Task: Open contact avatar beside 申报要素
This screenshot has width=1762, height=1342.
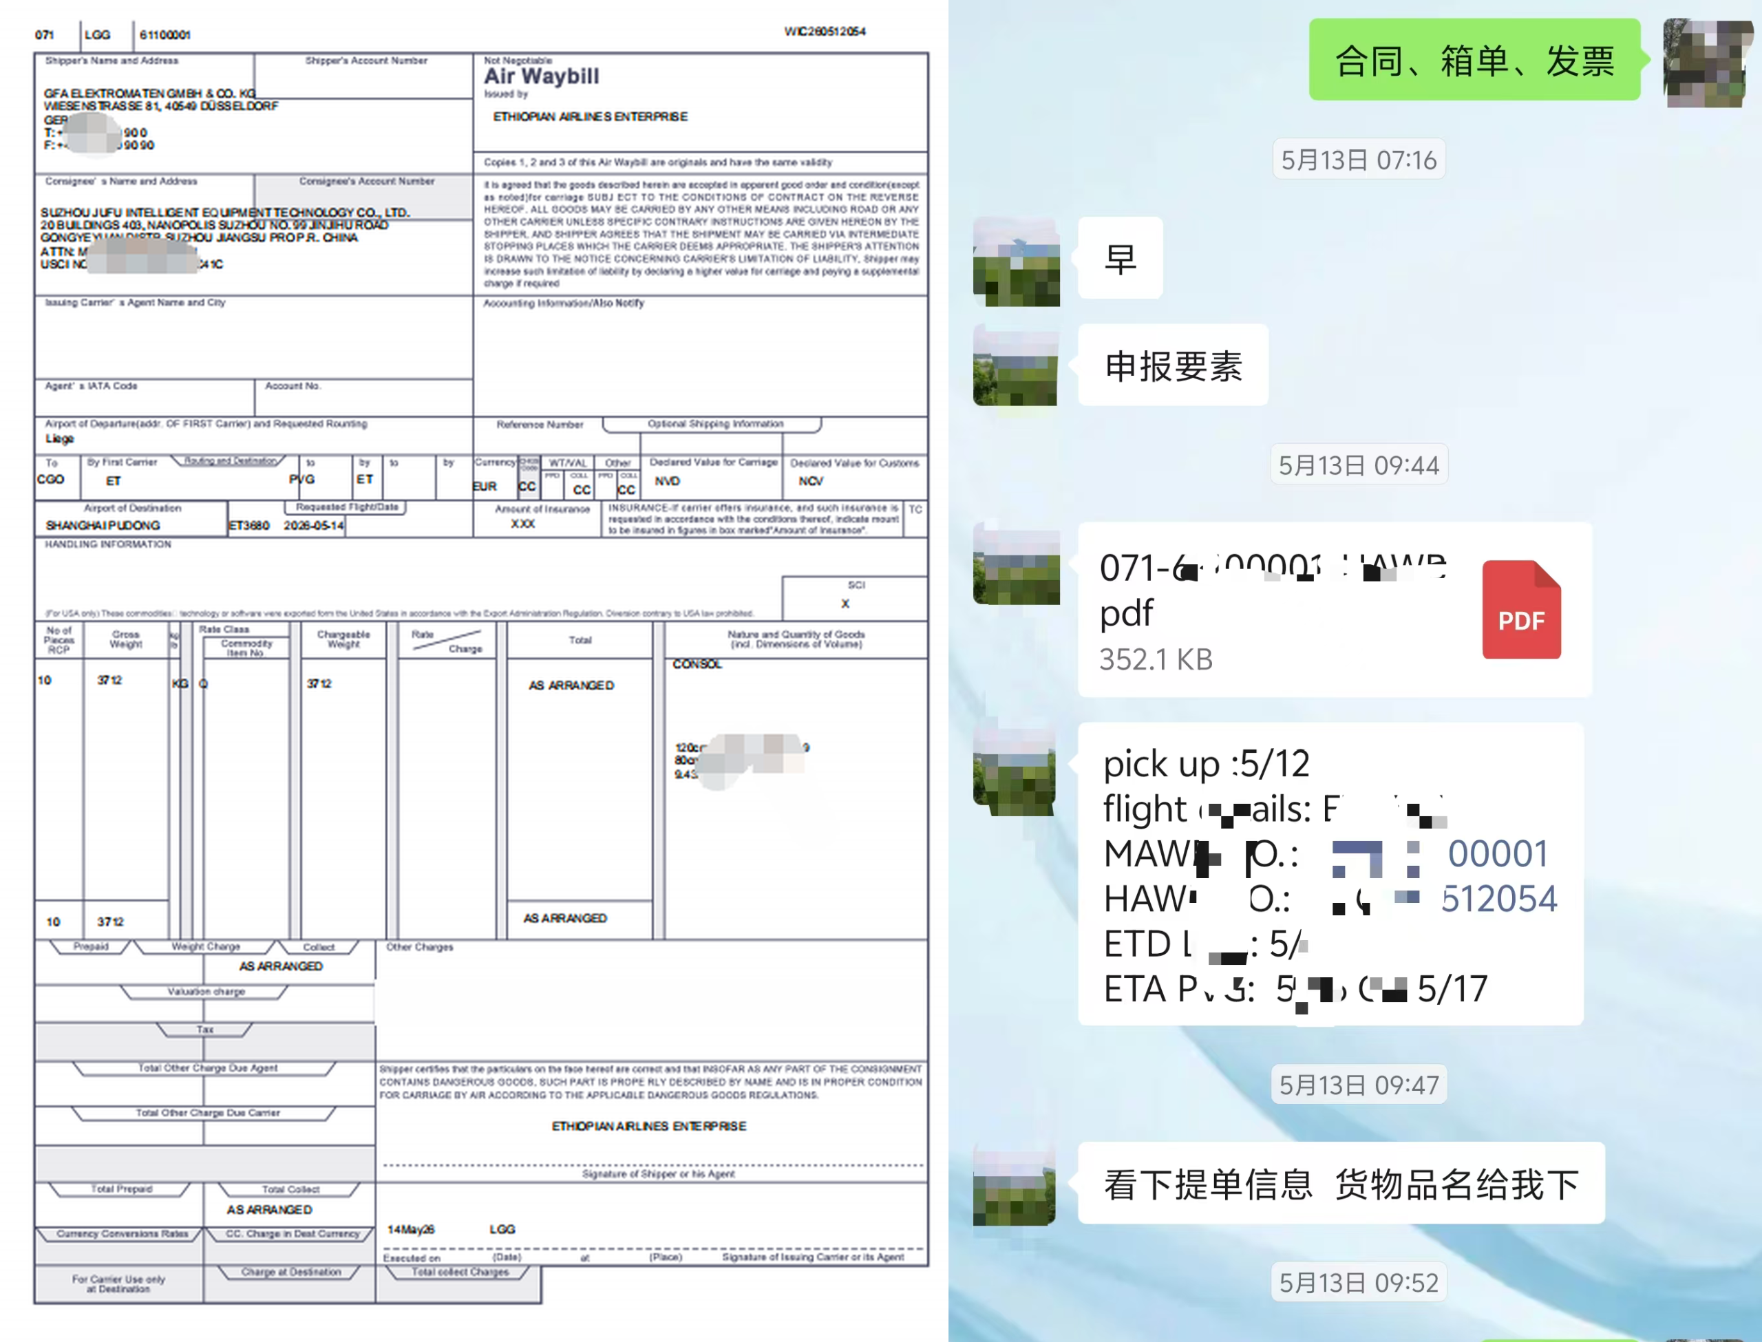Action: (x=1015, y=366)
